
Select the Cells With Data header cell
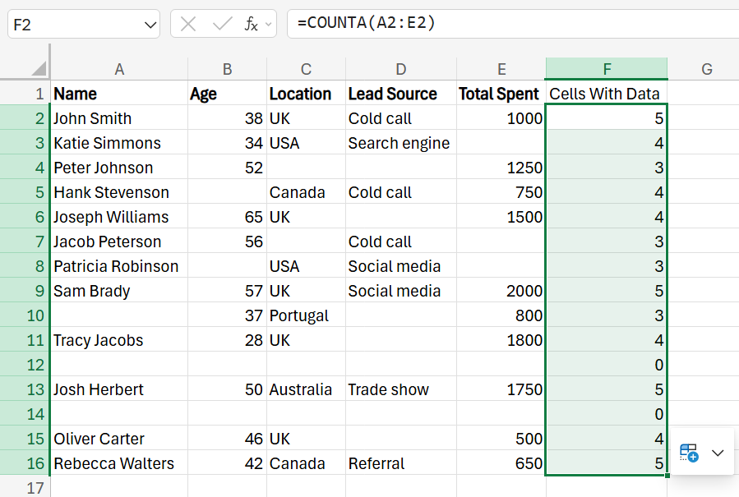606,94
